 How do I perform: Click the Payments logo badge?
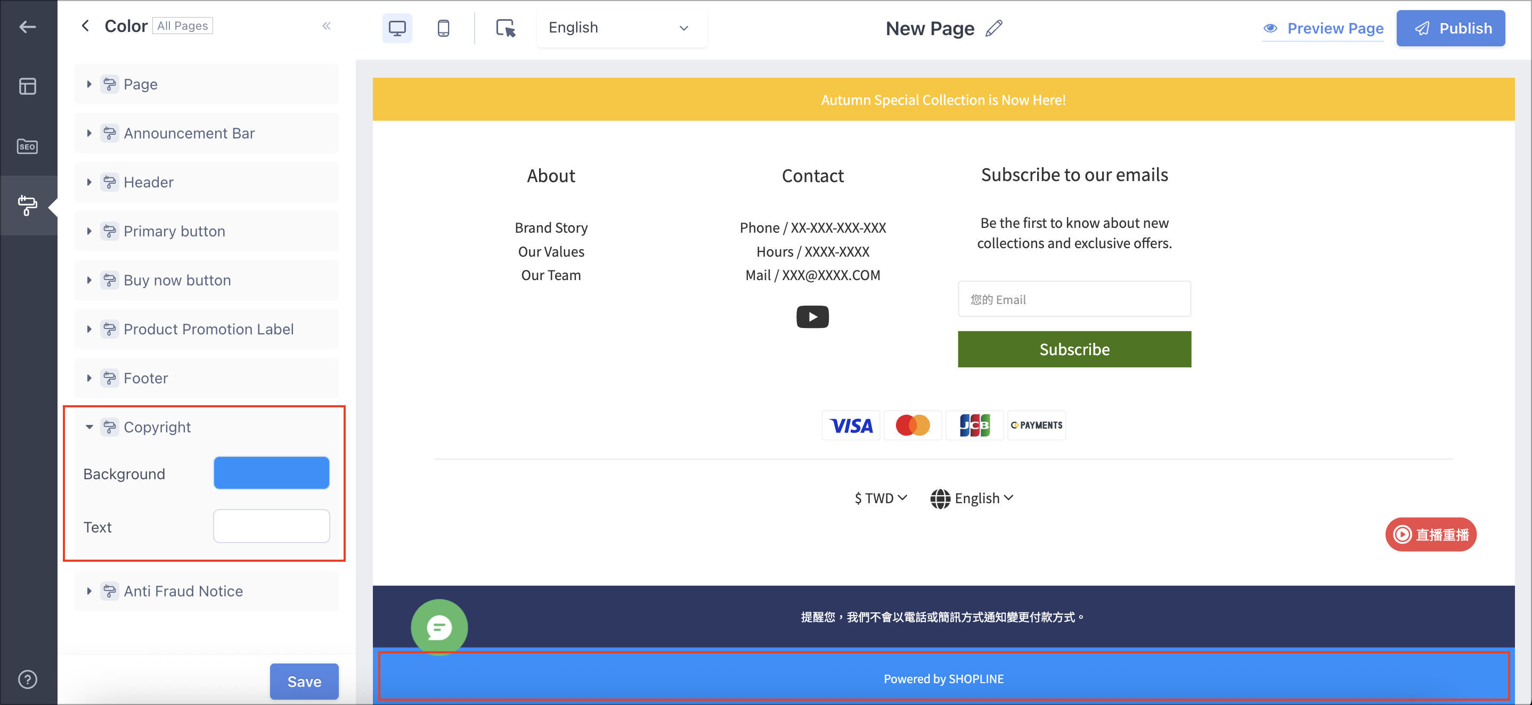tap(1037, 425)
